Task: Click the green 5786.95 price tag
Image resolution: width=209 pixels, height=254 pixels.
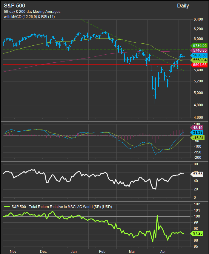Action: (x=199, y=46)
